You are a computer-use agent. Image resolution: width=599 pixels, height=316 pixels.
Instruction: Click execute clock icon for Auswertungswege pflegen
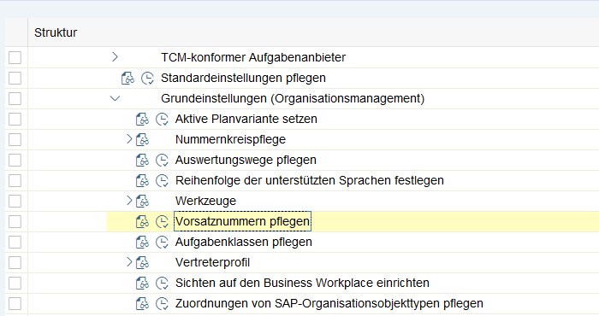[x=162, y=161]
